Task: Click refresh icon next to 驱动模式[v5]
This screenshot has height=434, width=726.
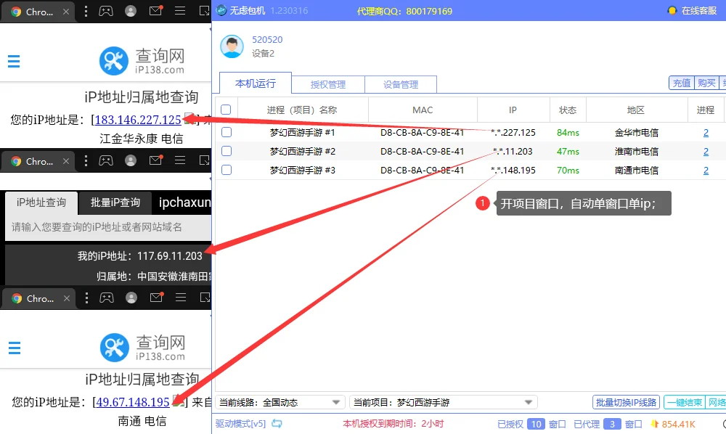Action: coord(277,423)
